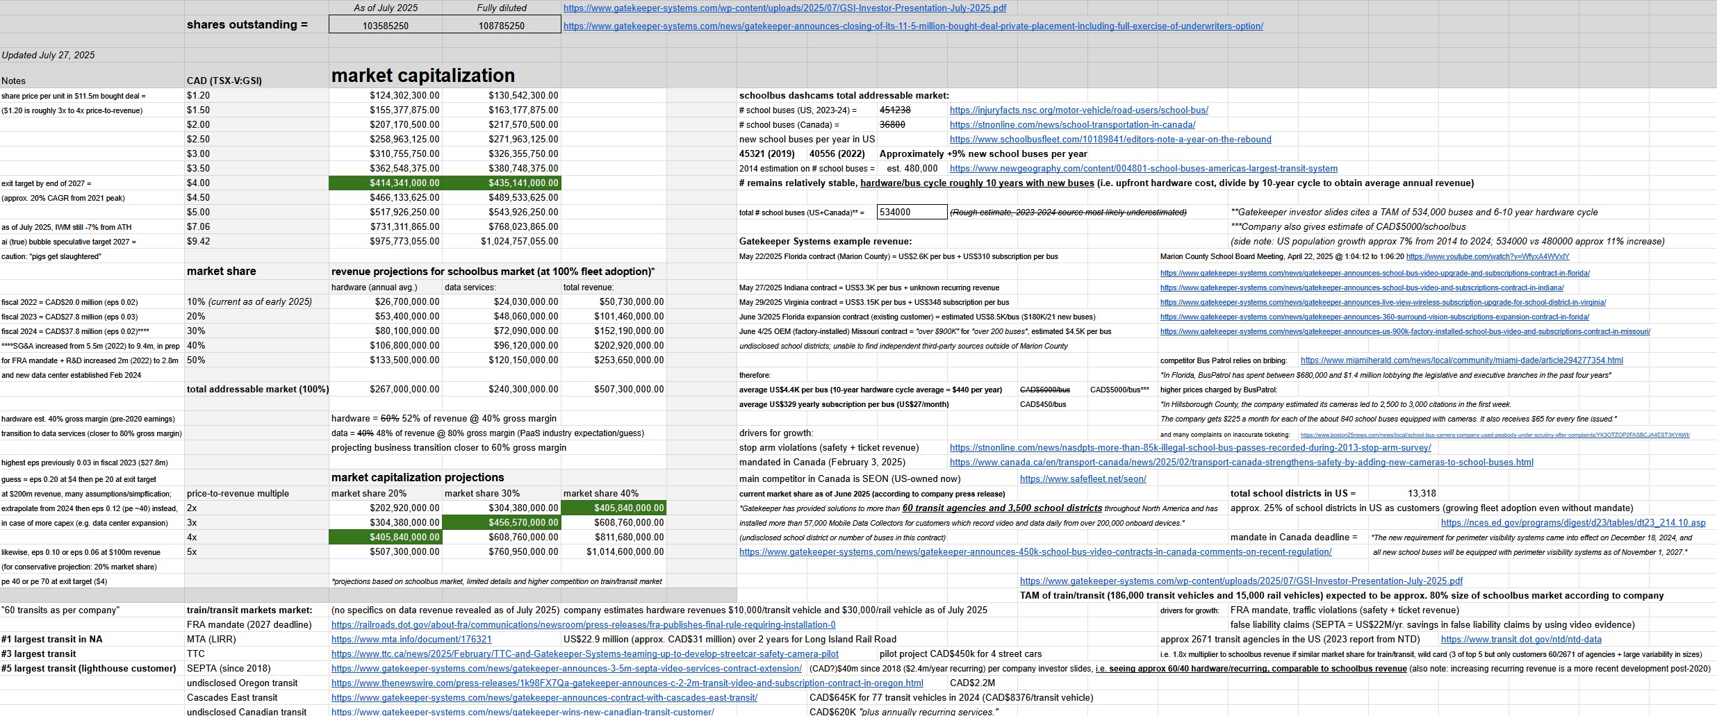Click the green $456,570,000.00 projection cell
The image size is (1717, 716).
tap(502, 523)
